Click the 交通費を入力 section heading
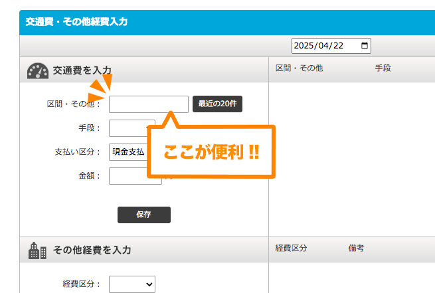This screenshot has height=293, width=435. 82,70
